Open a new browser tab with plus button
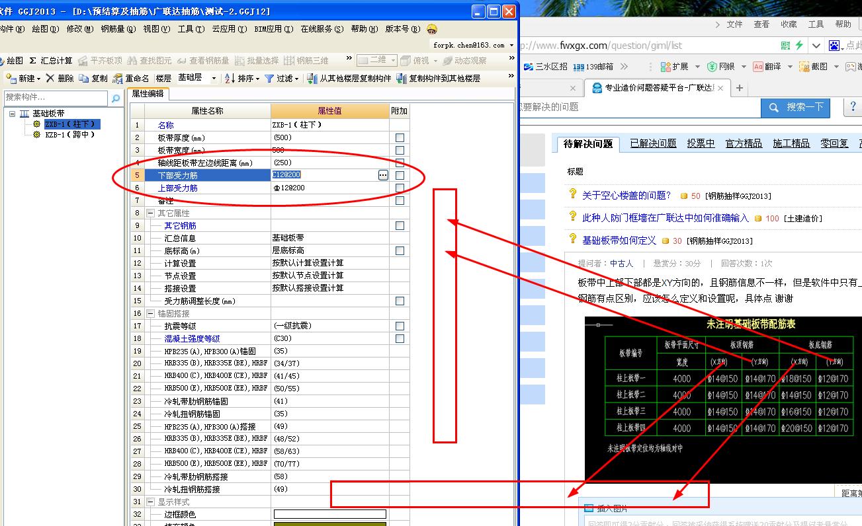 coord(740,88)
